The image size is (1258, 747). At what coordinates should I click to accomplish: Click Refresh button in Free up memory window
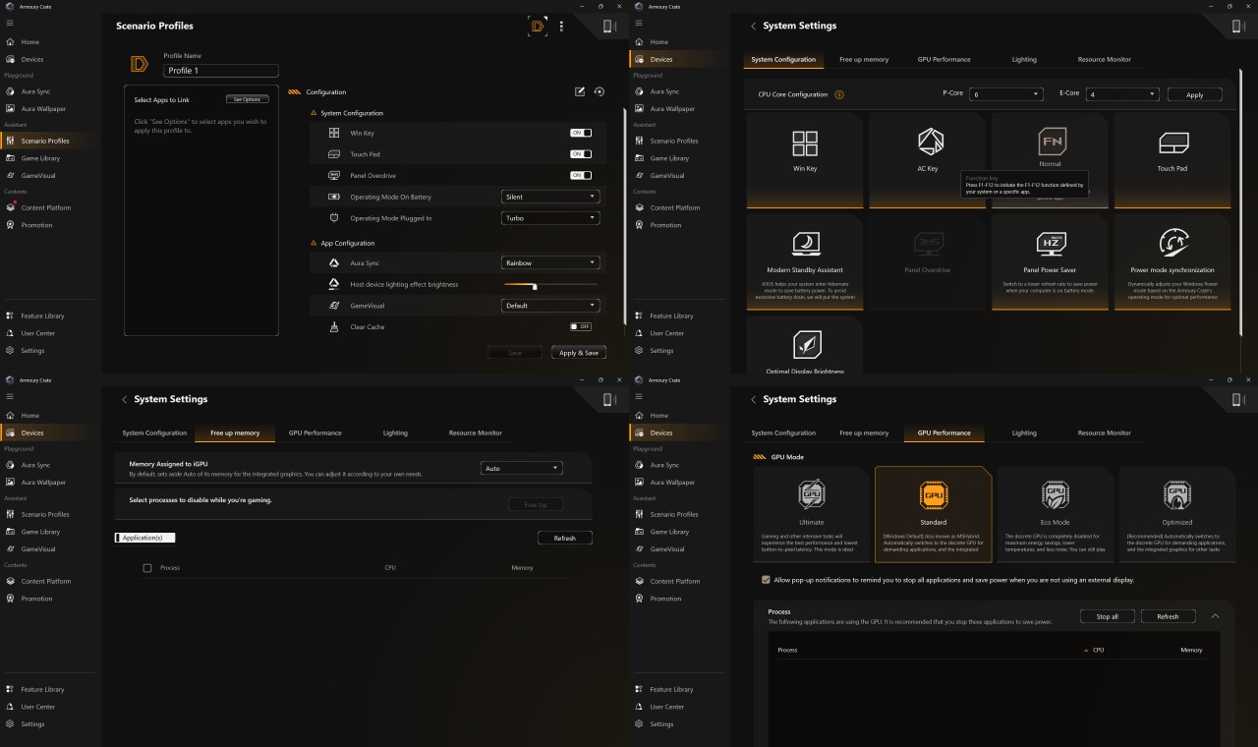point(565,538)
